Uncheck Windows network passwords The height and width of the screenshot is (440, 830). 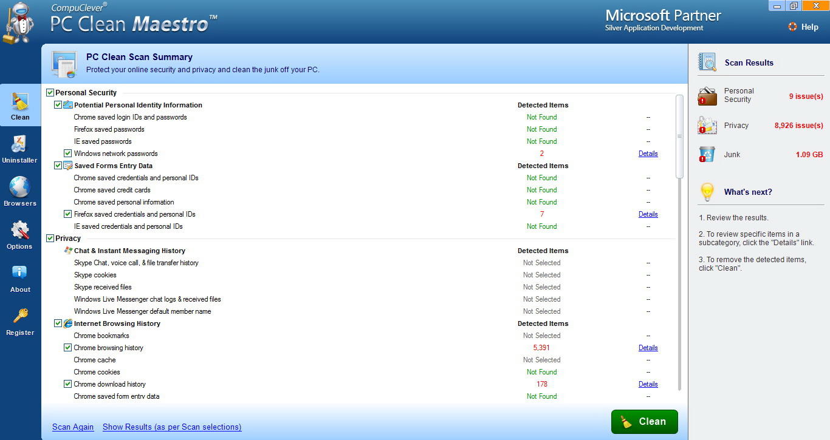(68, 154)
